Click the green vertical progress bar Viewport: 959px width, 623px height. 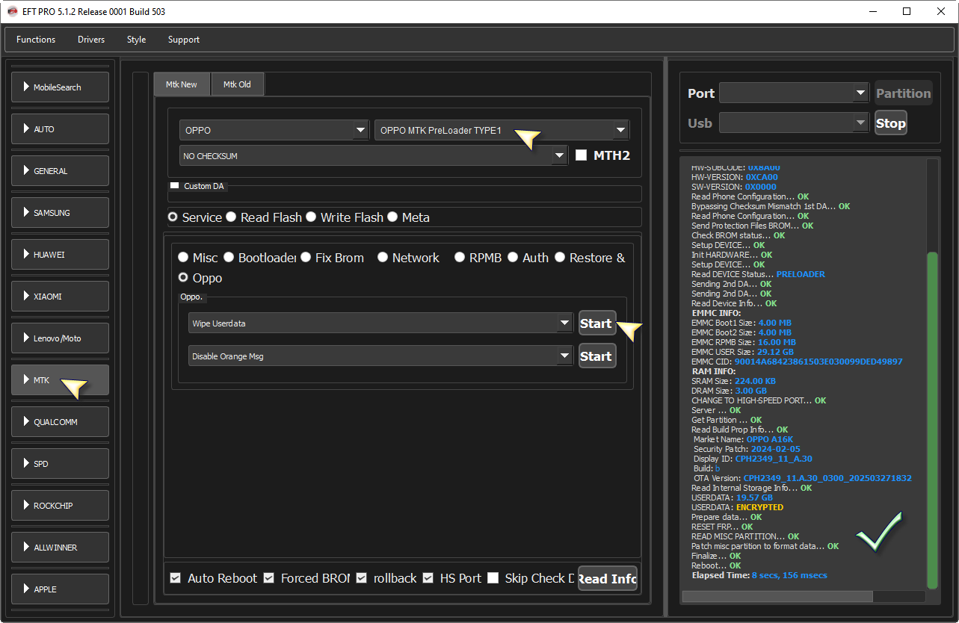pos(932,420)
